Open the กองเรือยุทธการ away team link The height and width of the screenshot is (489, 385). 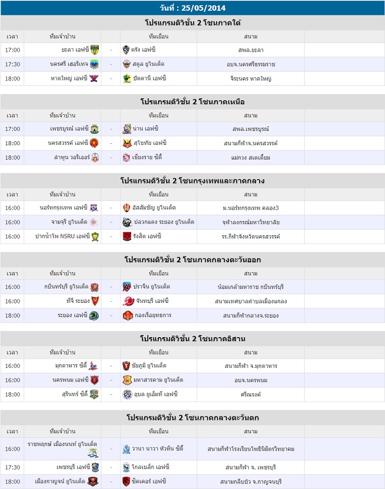point(154,316)
